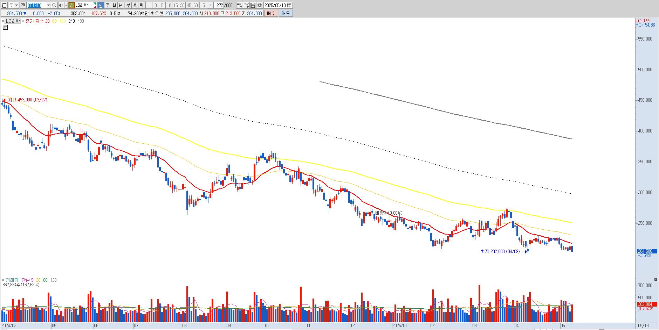Expand the speaker options dropdown arrow

point(66,5)
